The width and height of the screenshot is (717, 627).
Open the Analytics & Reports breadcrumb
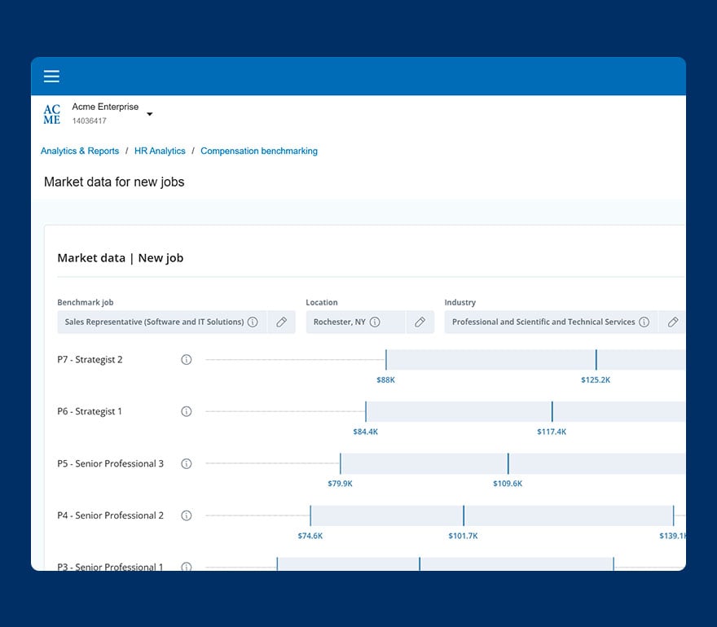(x=79, y=151)
